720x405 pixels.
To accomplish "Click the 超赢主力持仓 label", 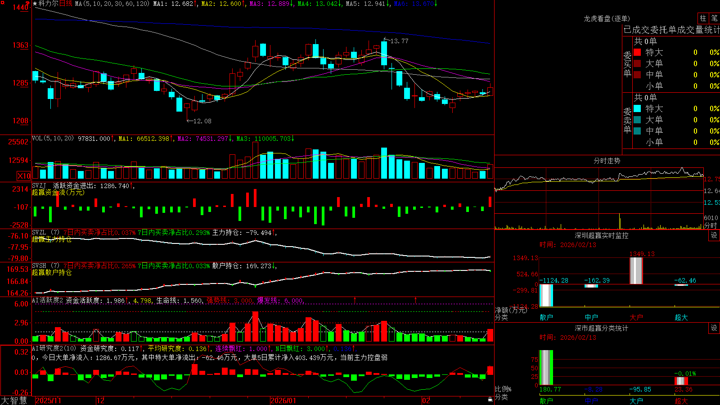I will tap(52, 239).
